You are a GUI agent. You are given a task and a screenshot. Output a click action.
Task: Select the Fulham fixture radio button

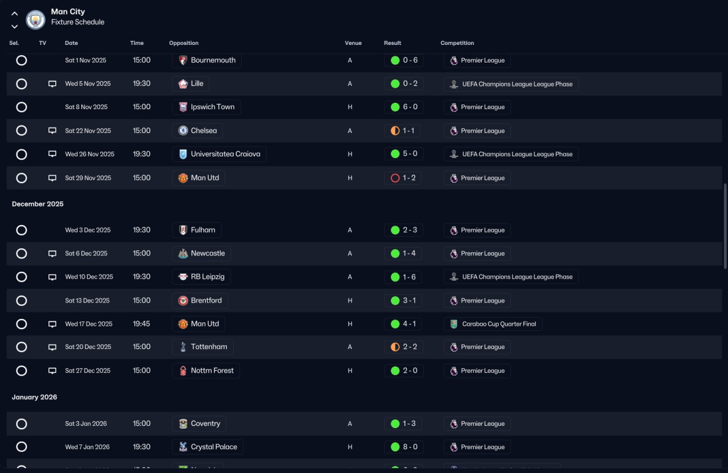pos(22,230)
